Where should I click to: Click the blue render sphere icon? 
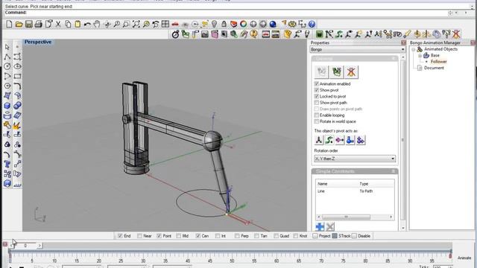point(273,24)
